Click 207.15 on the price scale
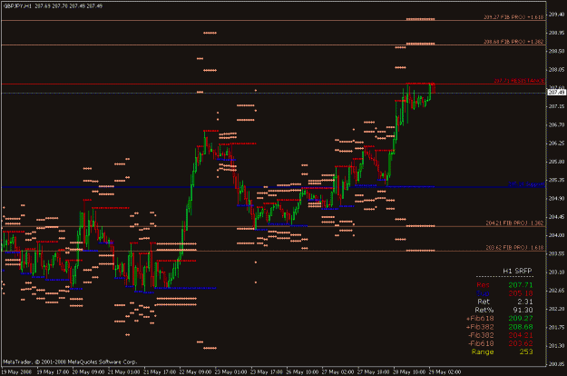567x376 pixels. 556,106
